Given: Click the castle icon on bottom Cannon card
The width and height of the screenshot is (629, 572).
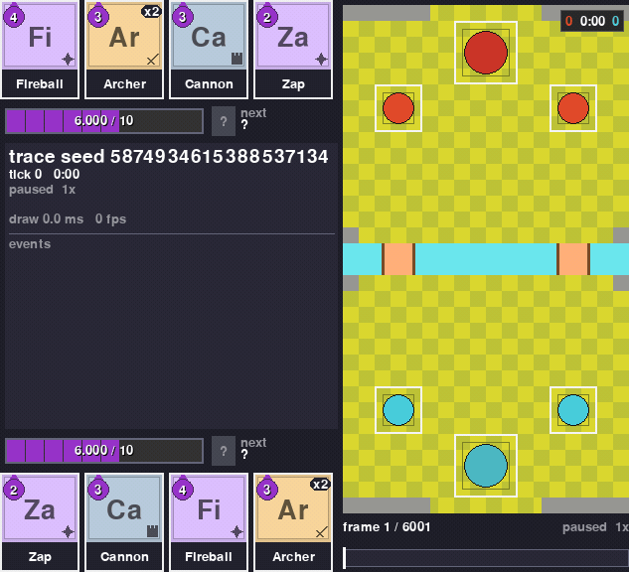Looking at the screenshot, I should (152, 531).
